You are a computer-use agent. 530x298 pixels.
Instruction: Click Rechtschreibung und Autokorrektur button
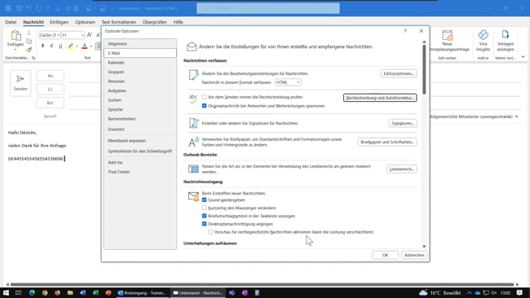(380, 98)
